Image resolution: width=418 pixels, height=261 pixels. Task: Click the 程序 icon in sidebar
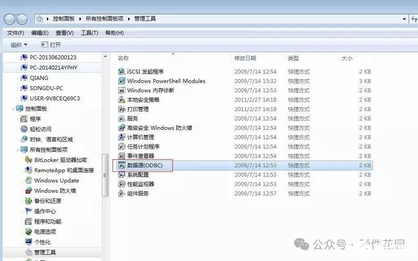click(24, 119)
